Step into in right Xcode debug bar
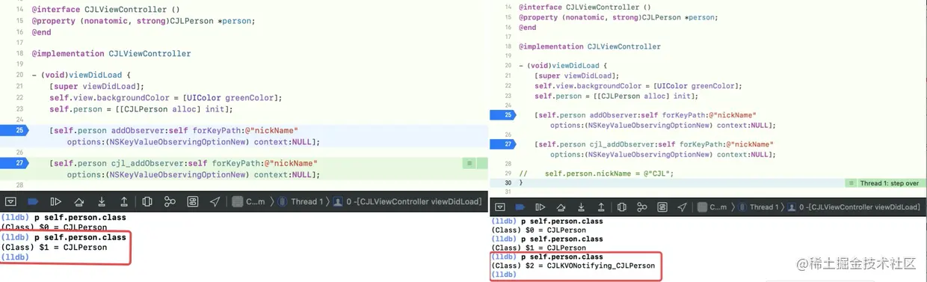This screenshot has height=282, width=927. pos(581,207)
